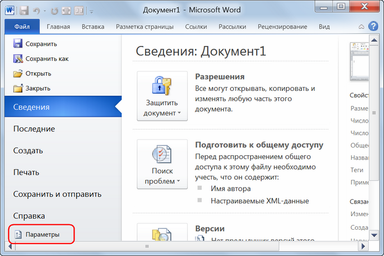Click the vertical scrollbar down arrow

click(374, 235)
